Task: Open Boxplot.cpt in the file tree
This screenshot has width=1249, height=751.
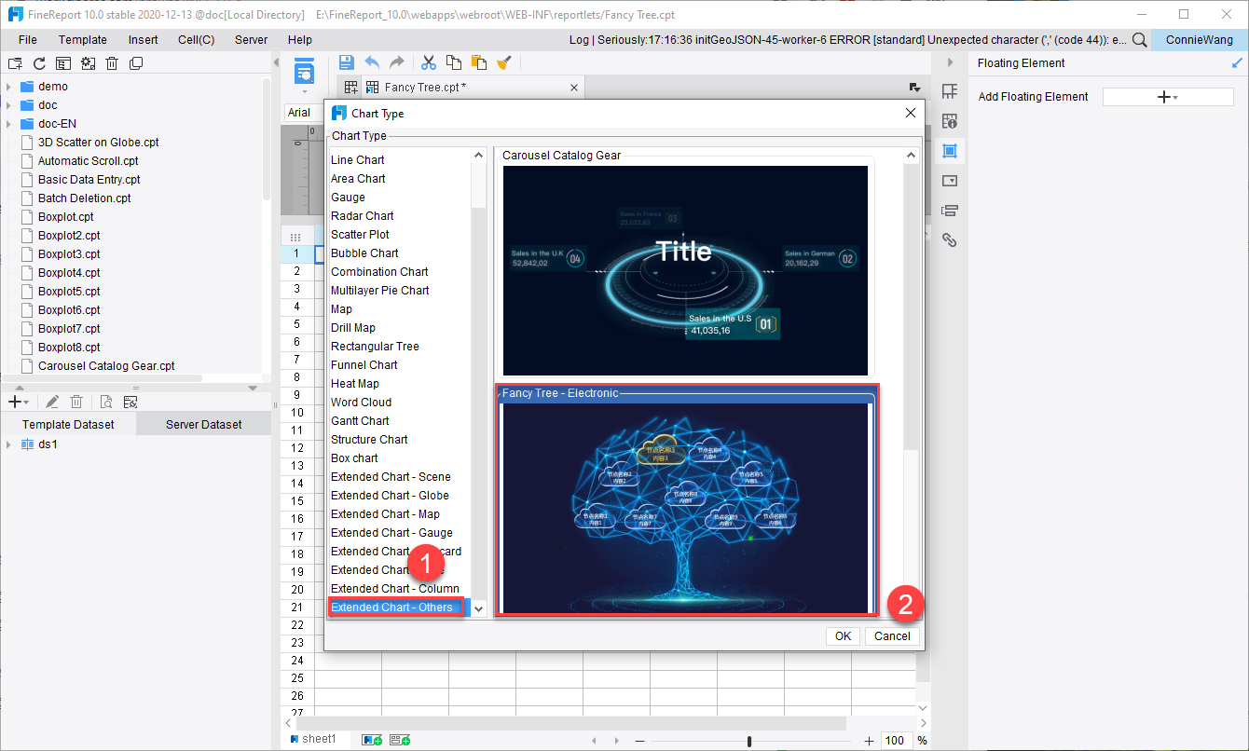Action: click(x=65, y=217)
